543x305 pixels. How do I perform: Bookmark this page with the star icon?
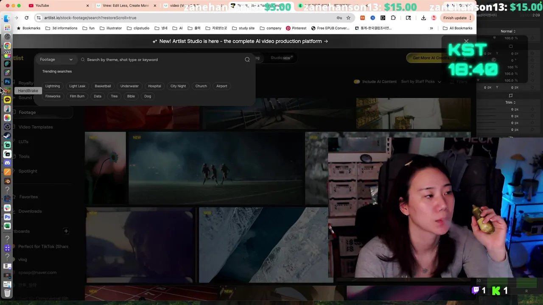(348, 18)
